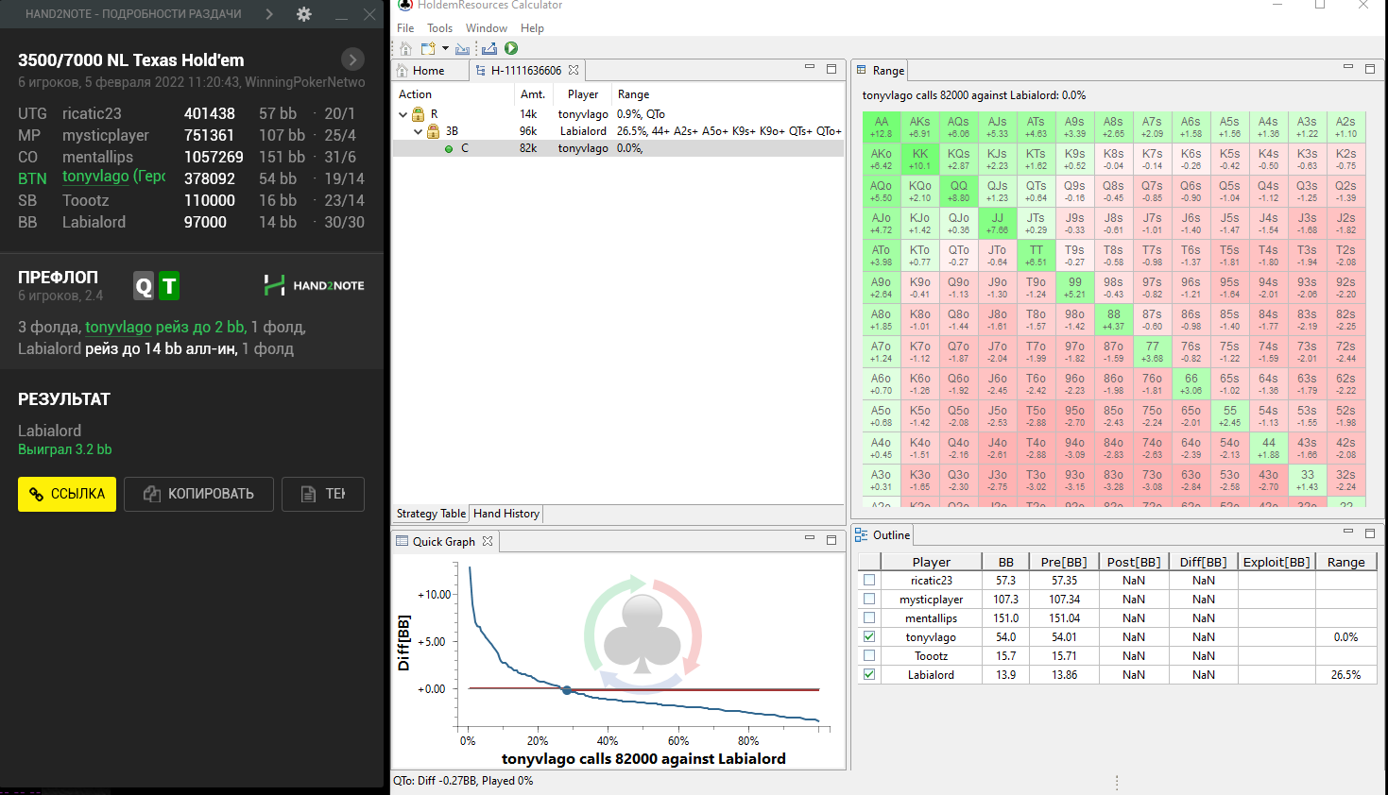
Task: Minimize the Quick Graph panel
Action: click(810, 538)
